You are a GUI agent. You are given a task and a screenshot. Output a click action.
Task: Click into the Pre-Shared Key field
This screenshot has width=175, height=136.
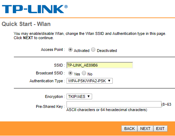(114, 104)
